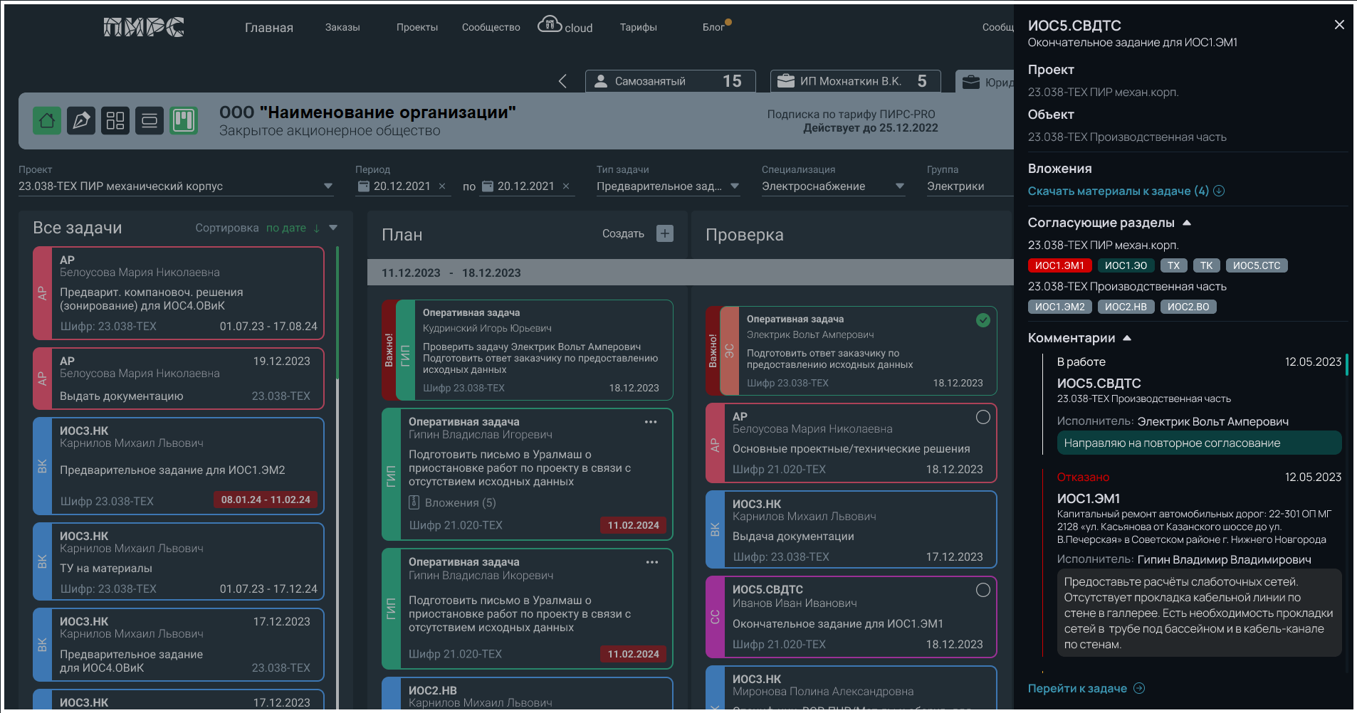Open the Проект dropdown
Screen dimensions: 1357x713
tap(176, 186)
